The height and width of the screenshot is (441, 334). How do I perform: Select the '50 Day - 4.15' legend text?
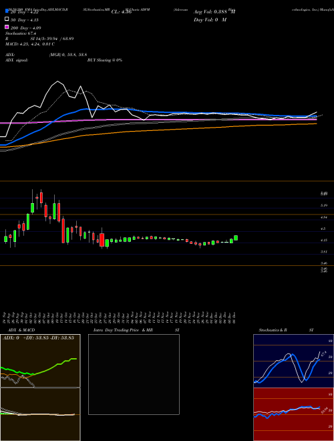pos(25,20)
